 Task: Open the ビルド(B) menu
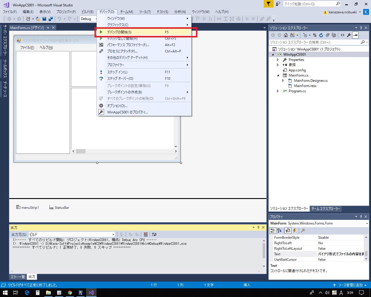coord(88,12)
